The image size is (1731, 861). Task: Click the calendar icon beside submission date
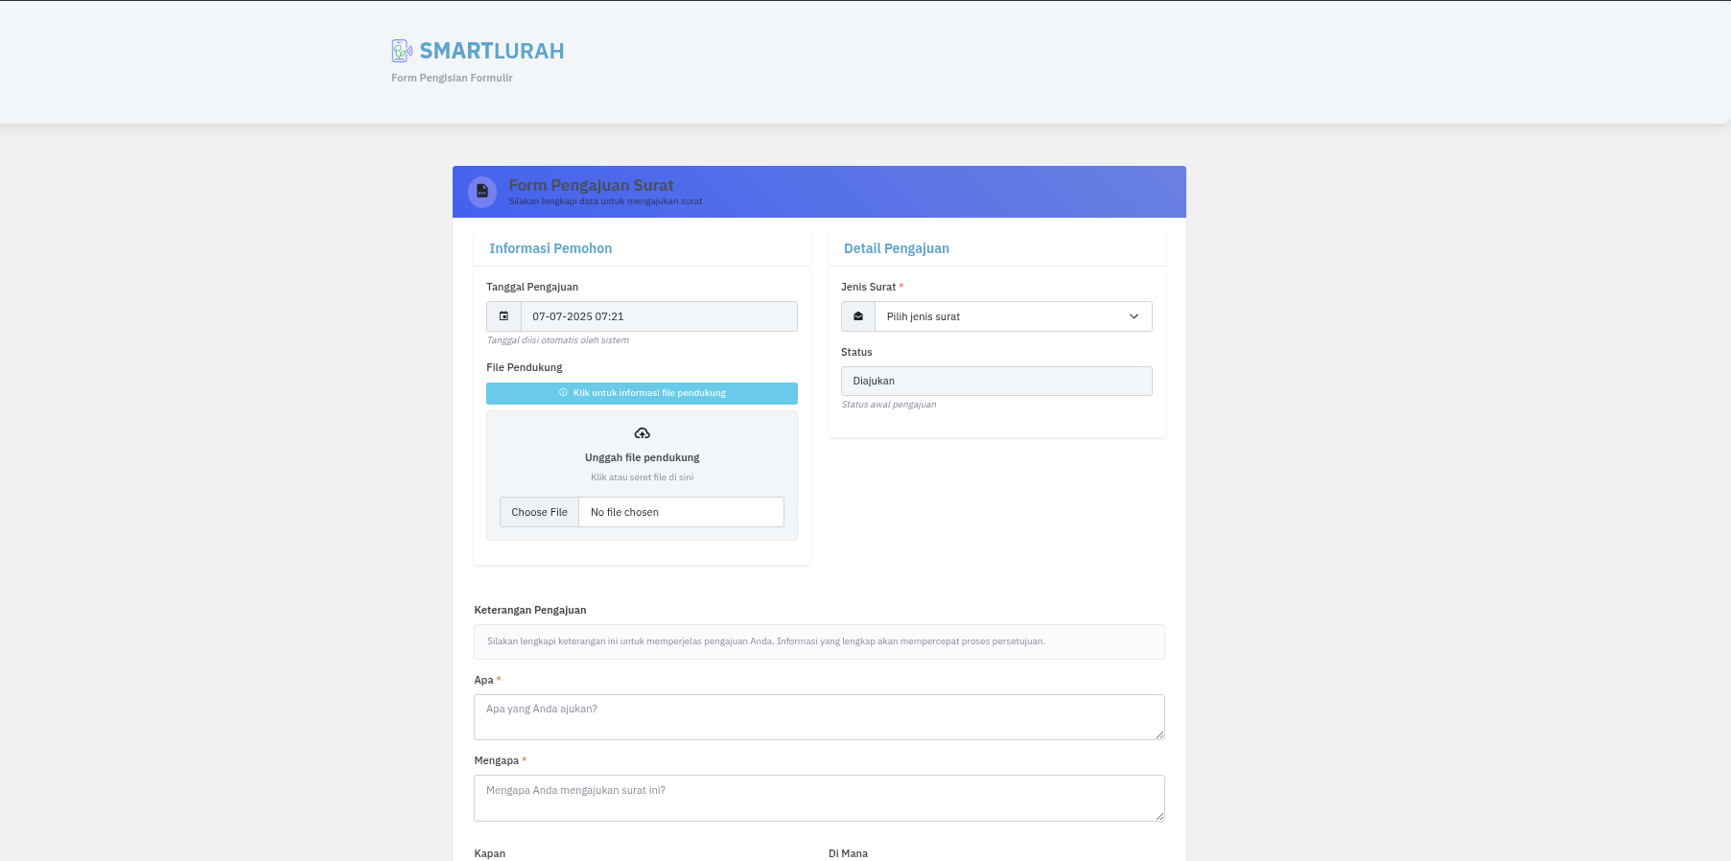(503, 316)
